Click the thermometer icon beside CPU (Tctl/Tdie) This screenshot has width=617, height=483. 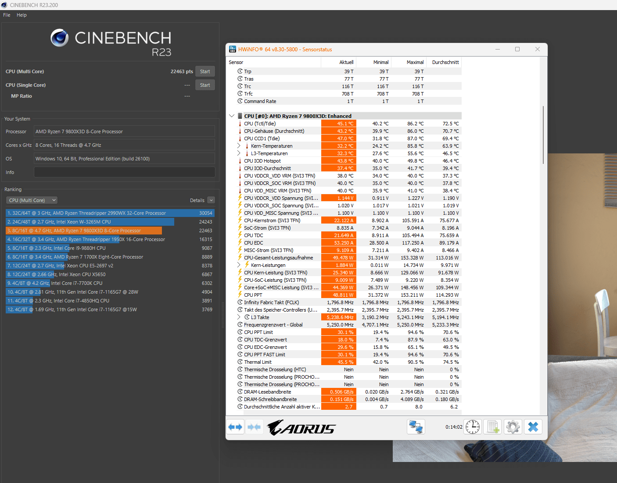point(240,124)
